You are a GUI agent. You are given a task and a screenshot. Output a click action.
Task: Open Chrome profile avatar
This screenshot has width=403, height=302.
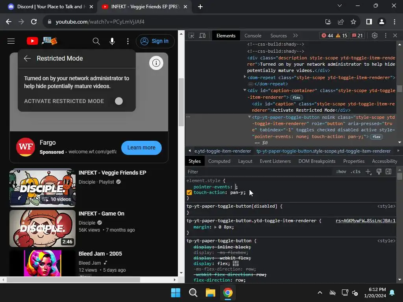tap(382, 22)
